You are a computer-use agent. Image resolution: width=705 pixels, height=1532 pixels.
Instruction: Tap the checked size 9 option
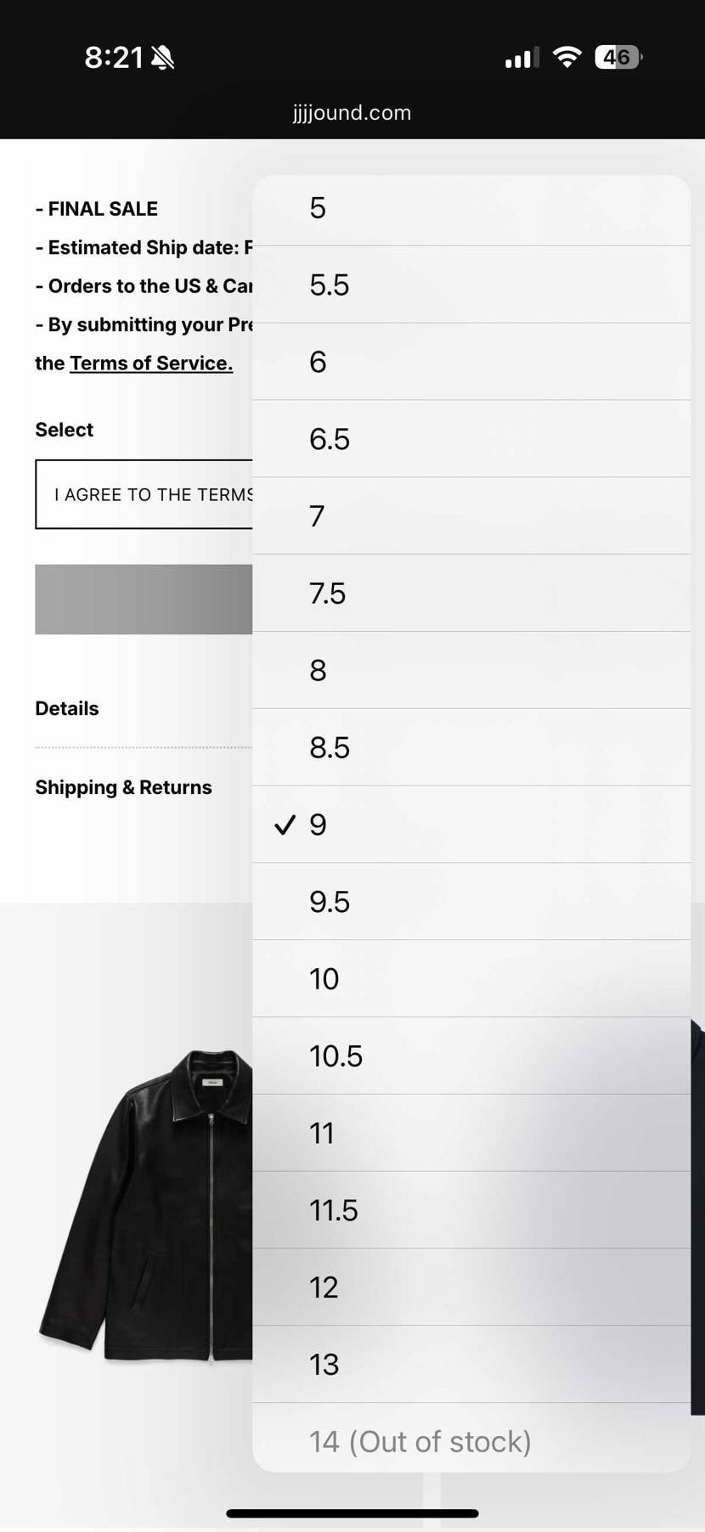click(471, 825)
